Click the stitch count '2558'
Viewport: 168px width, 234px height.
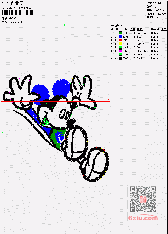point(125,37)
